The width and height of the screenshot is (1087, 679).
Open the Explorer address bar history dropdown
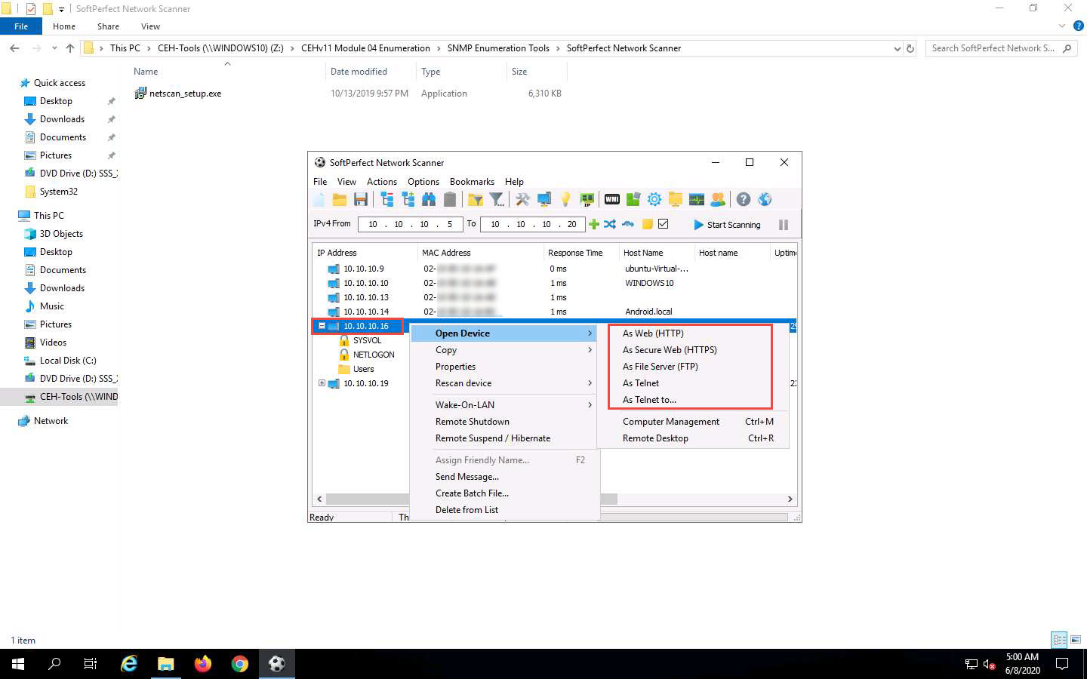pos(897,48)
